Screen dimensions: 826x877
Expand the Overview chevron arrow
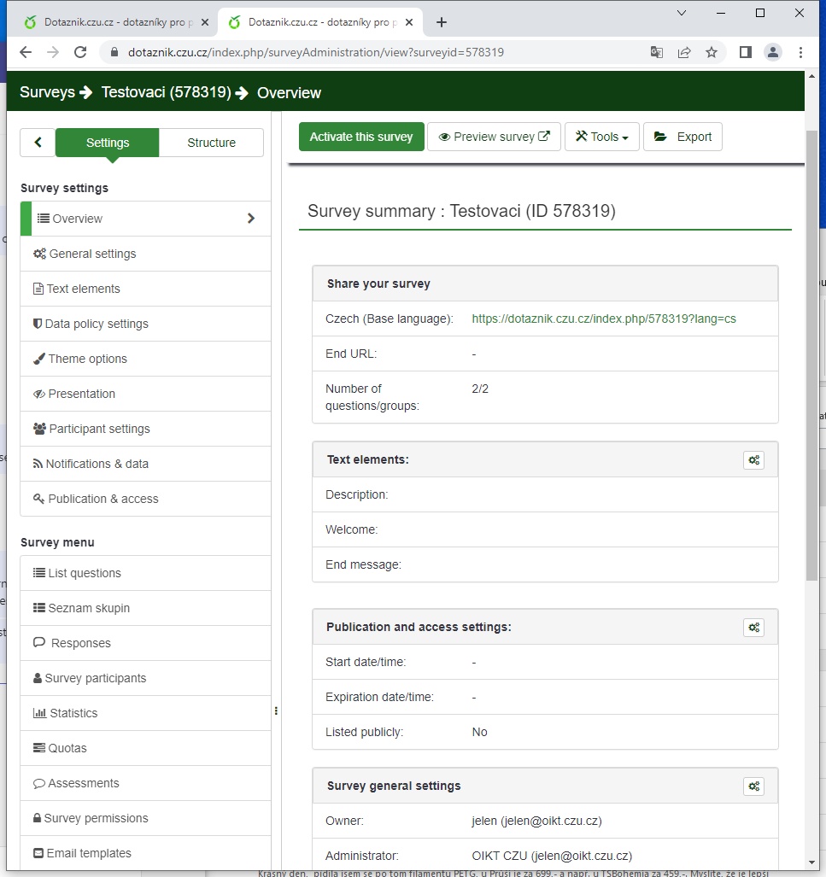pos(251,219)
